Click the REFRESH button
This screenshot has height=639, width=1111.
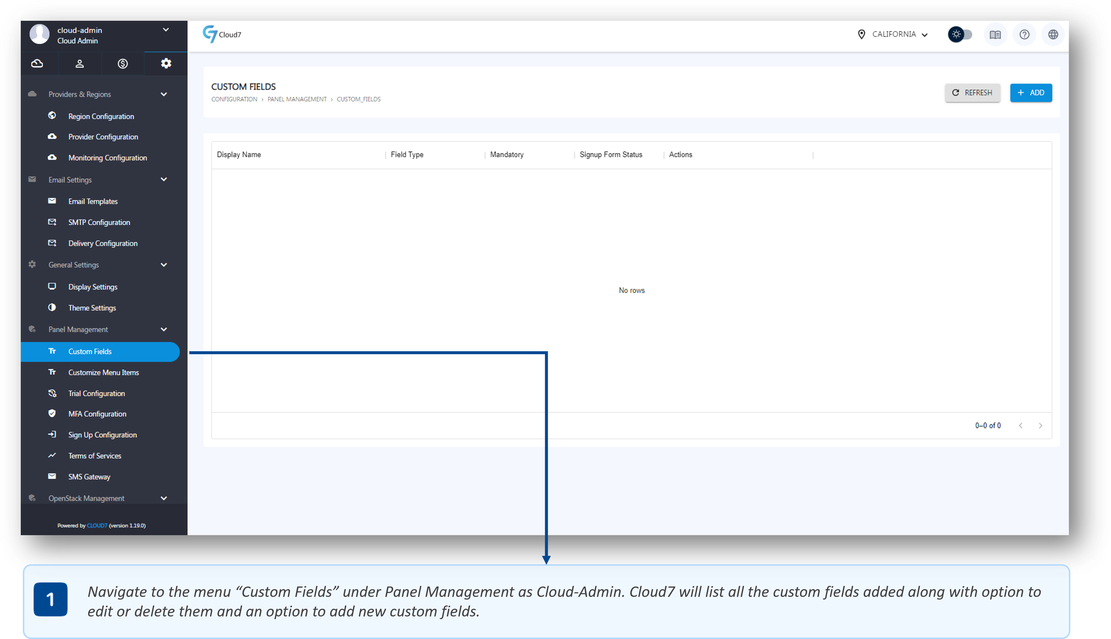972,93
